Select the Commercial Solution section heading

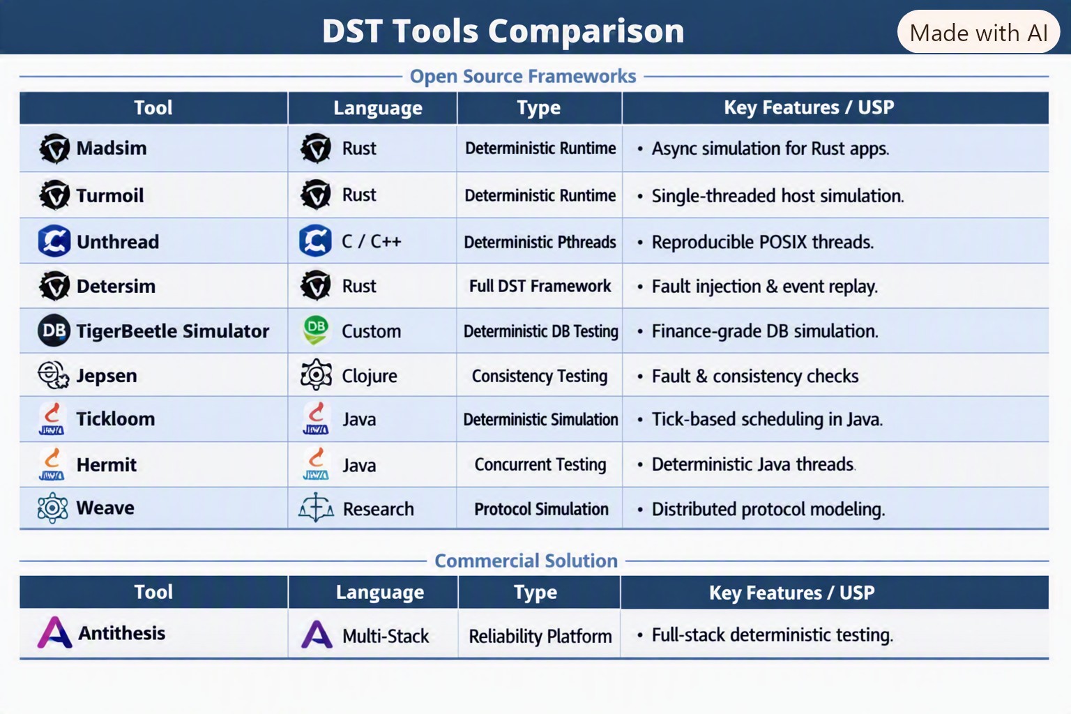click(x=526, y=561)
